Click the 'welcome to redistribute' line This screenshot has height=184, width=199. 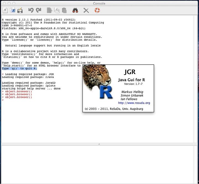pyautogui.click(x=52, y=37)
